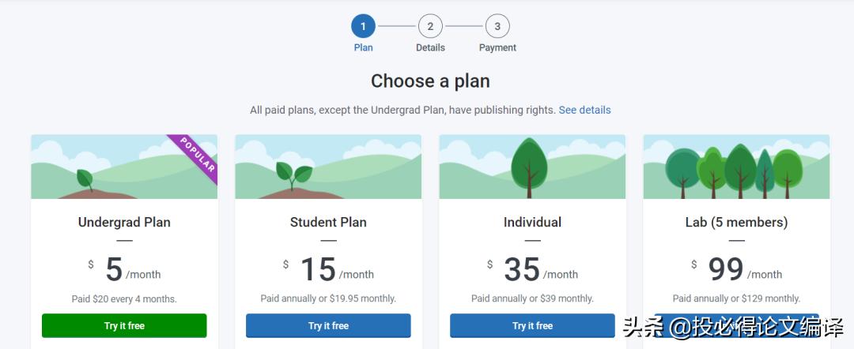Select the Undergrad Plan title

[124, 222]
